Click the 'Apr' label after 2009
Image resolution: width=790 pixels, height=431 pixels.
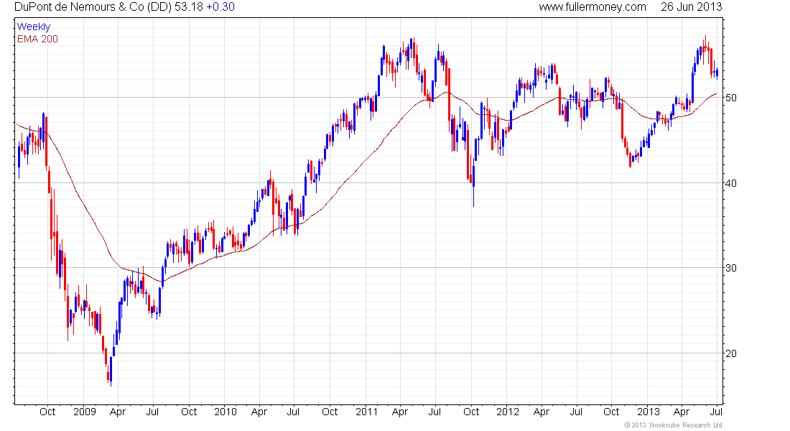tap(117, 412)
